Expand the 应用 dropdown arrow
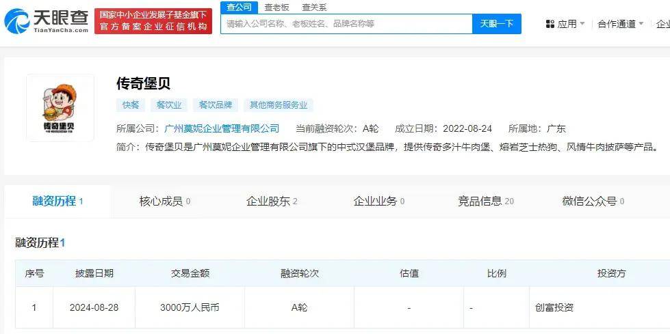 pos(582,24)
